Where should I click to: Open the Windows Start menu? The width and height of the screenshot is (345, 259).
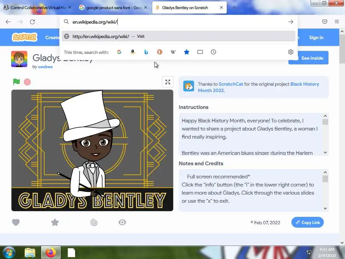[9, 252]
